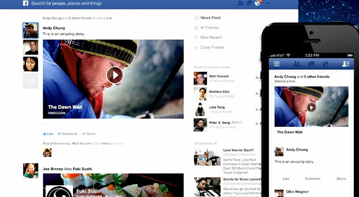This screenshot has width=359, height=197.
Task: Choose Most Recent feed option
Action: point(211,38)
